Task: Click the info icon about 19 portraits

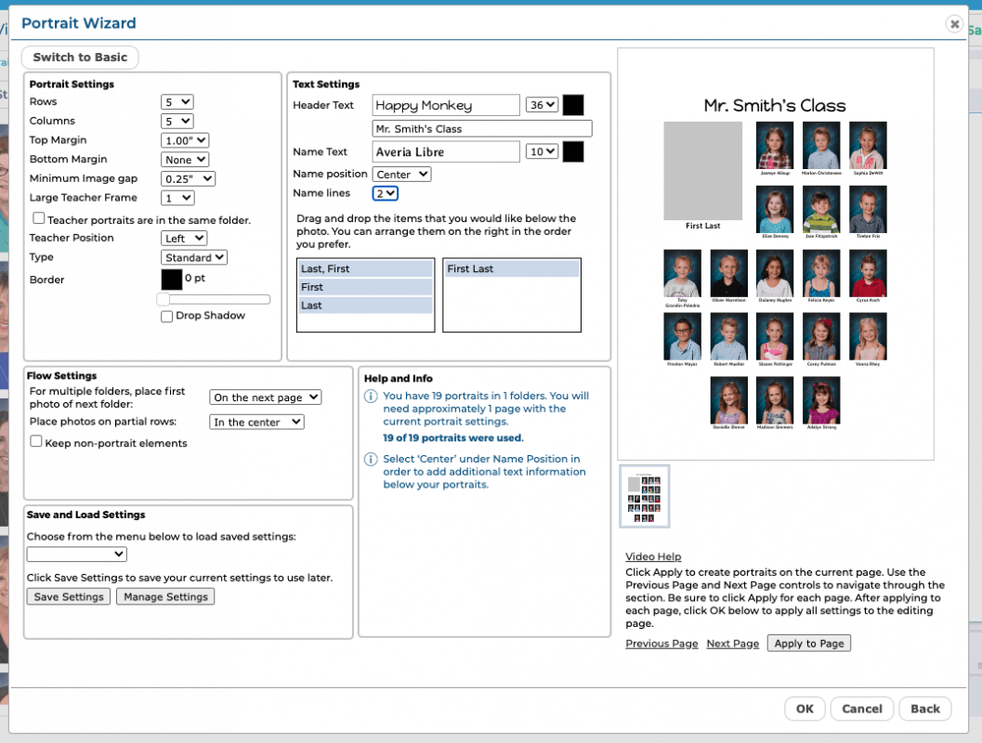Action: tap(370, 397)
